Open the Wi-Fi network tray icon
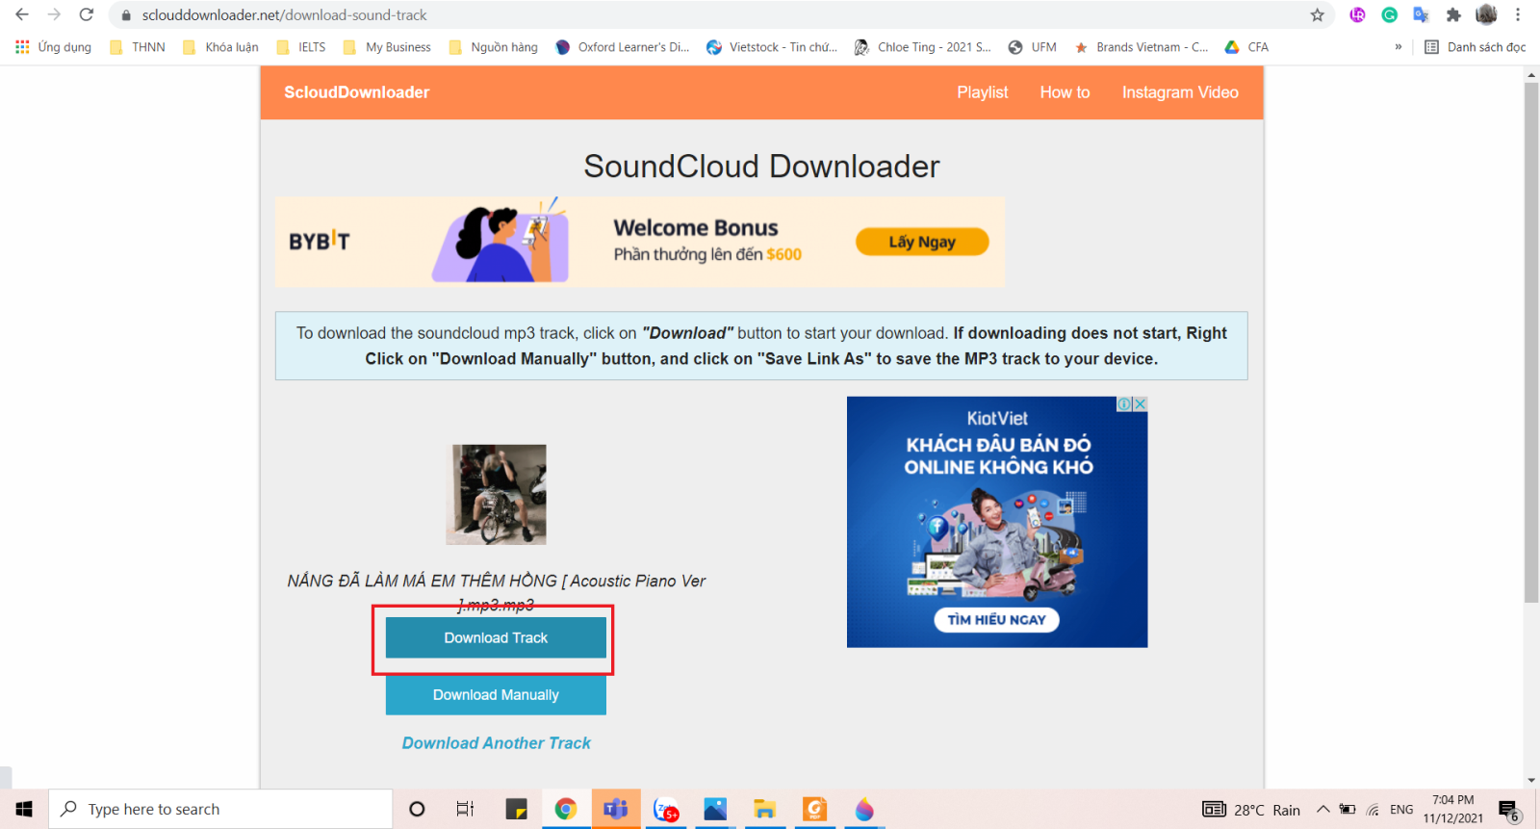This screenshot has width=1540, height=829. [x=1373, y=810]
